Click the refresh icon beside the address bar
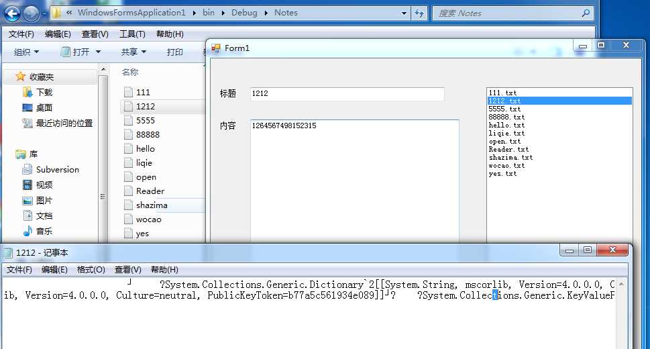 [x=419, y=13]
